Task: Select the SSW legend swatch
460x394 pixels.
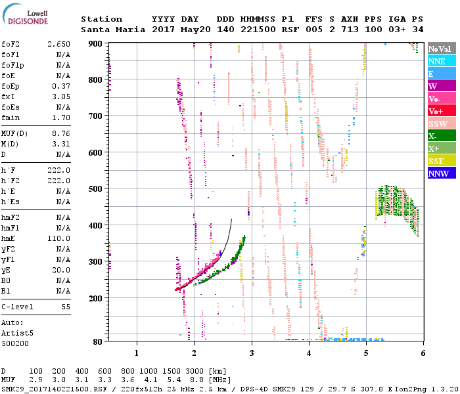Action: pos(442,123)
